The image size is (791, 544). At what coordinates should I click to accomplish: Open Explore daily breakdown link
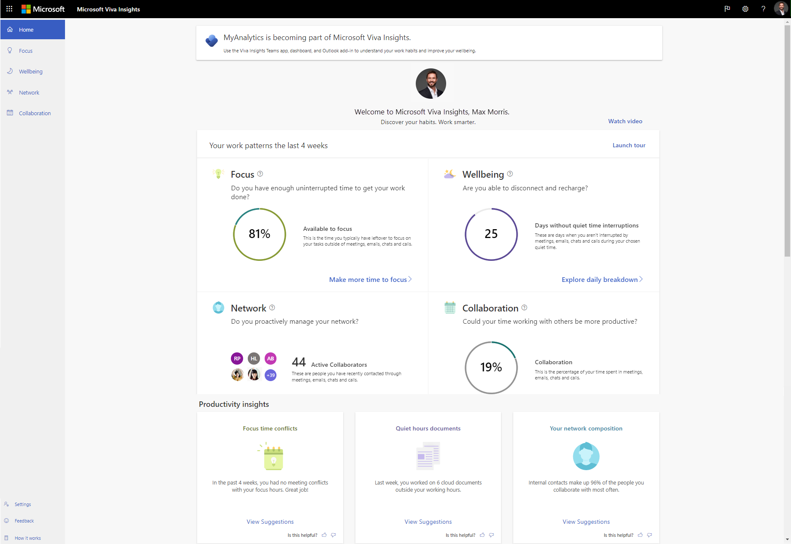tap(602, 279)
